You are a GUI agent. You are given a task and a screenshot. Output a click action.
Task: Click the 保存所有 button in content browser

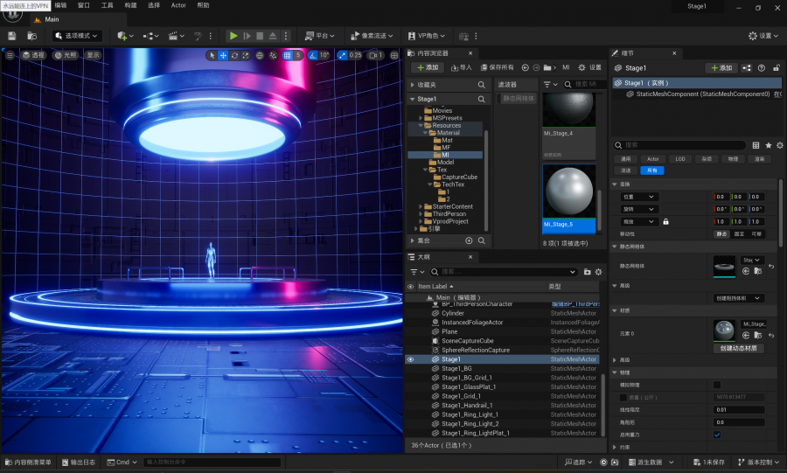(x=496, y=67)
